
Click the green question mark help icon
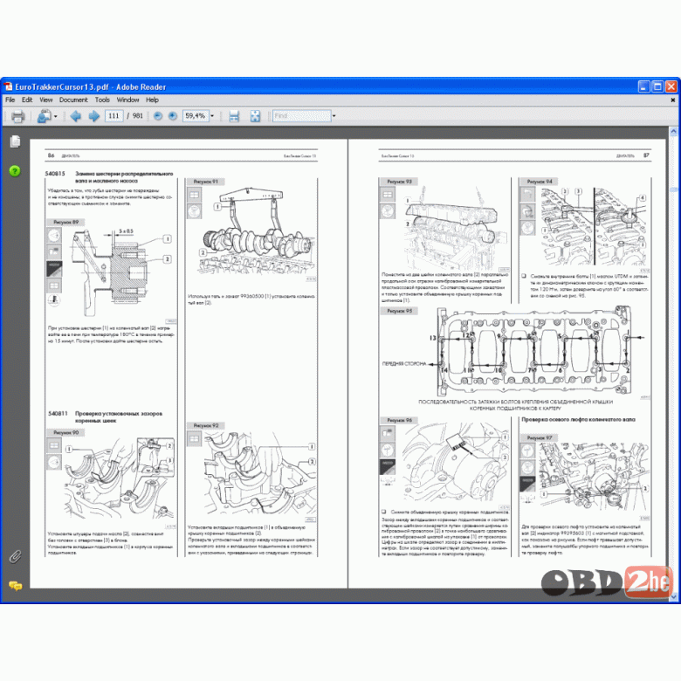point(15,171)
